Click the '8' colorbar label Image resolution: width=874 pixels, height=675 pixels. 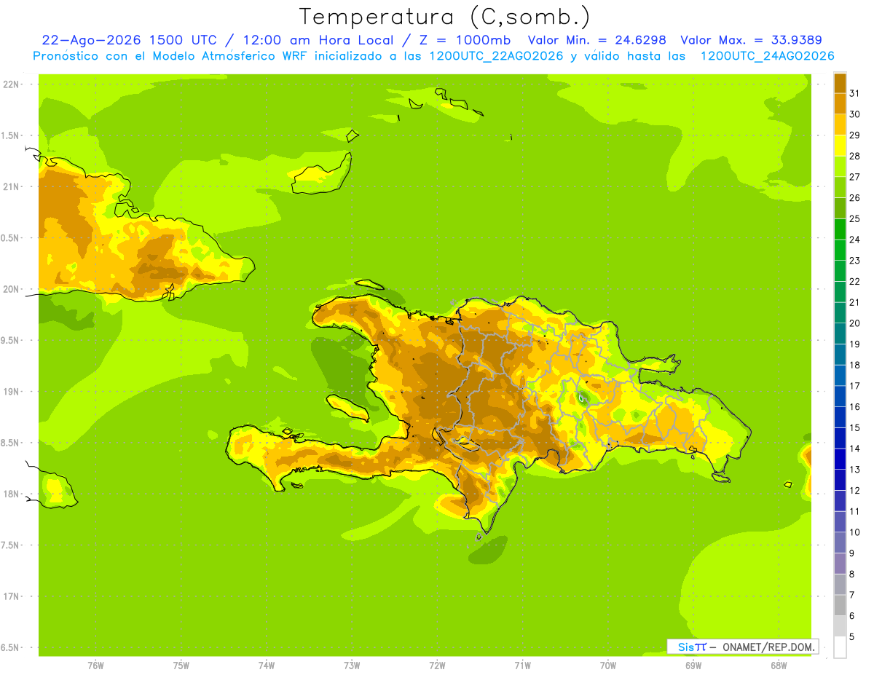coord(851,574)
